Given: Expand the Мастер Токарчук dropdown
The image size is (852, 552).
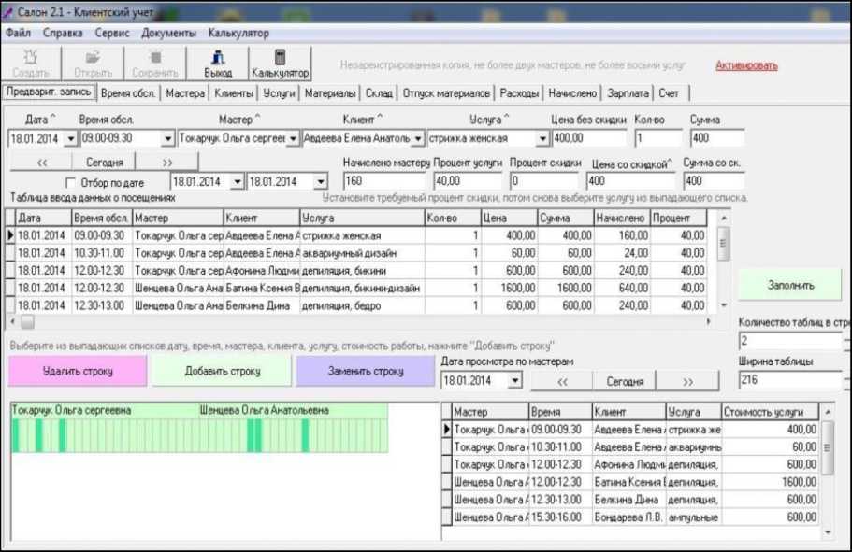Looking at the screenshot, I should click(293, 139).
